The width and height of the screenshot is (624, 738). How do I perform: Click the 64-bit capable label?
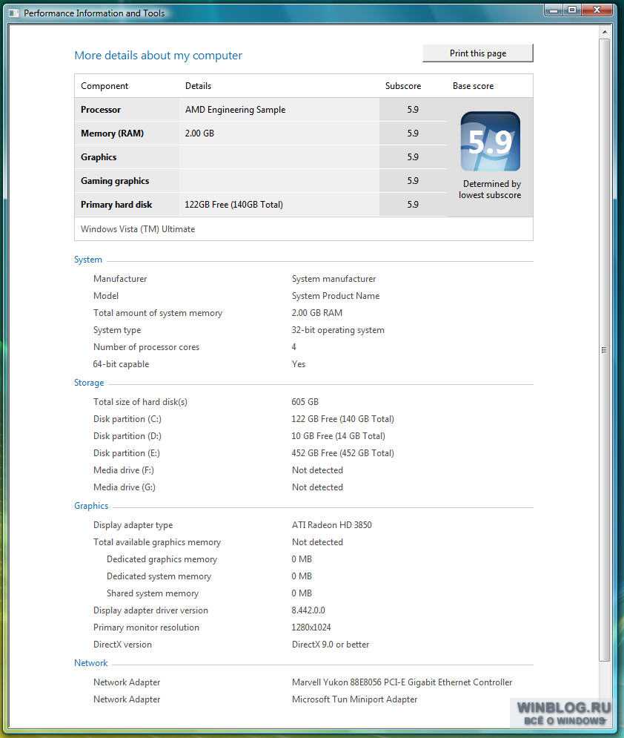tap(121, 364)
